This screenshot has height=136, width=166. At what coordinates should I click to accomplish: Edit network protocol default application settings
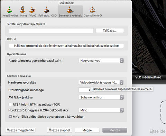click(66, 46)
